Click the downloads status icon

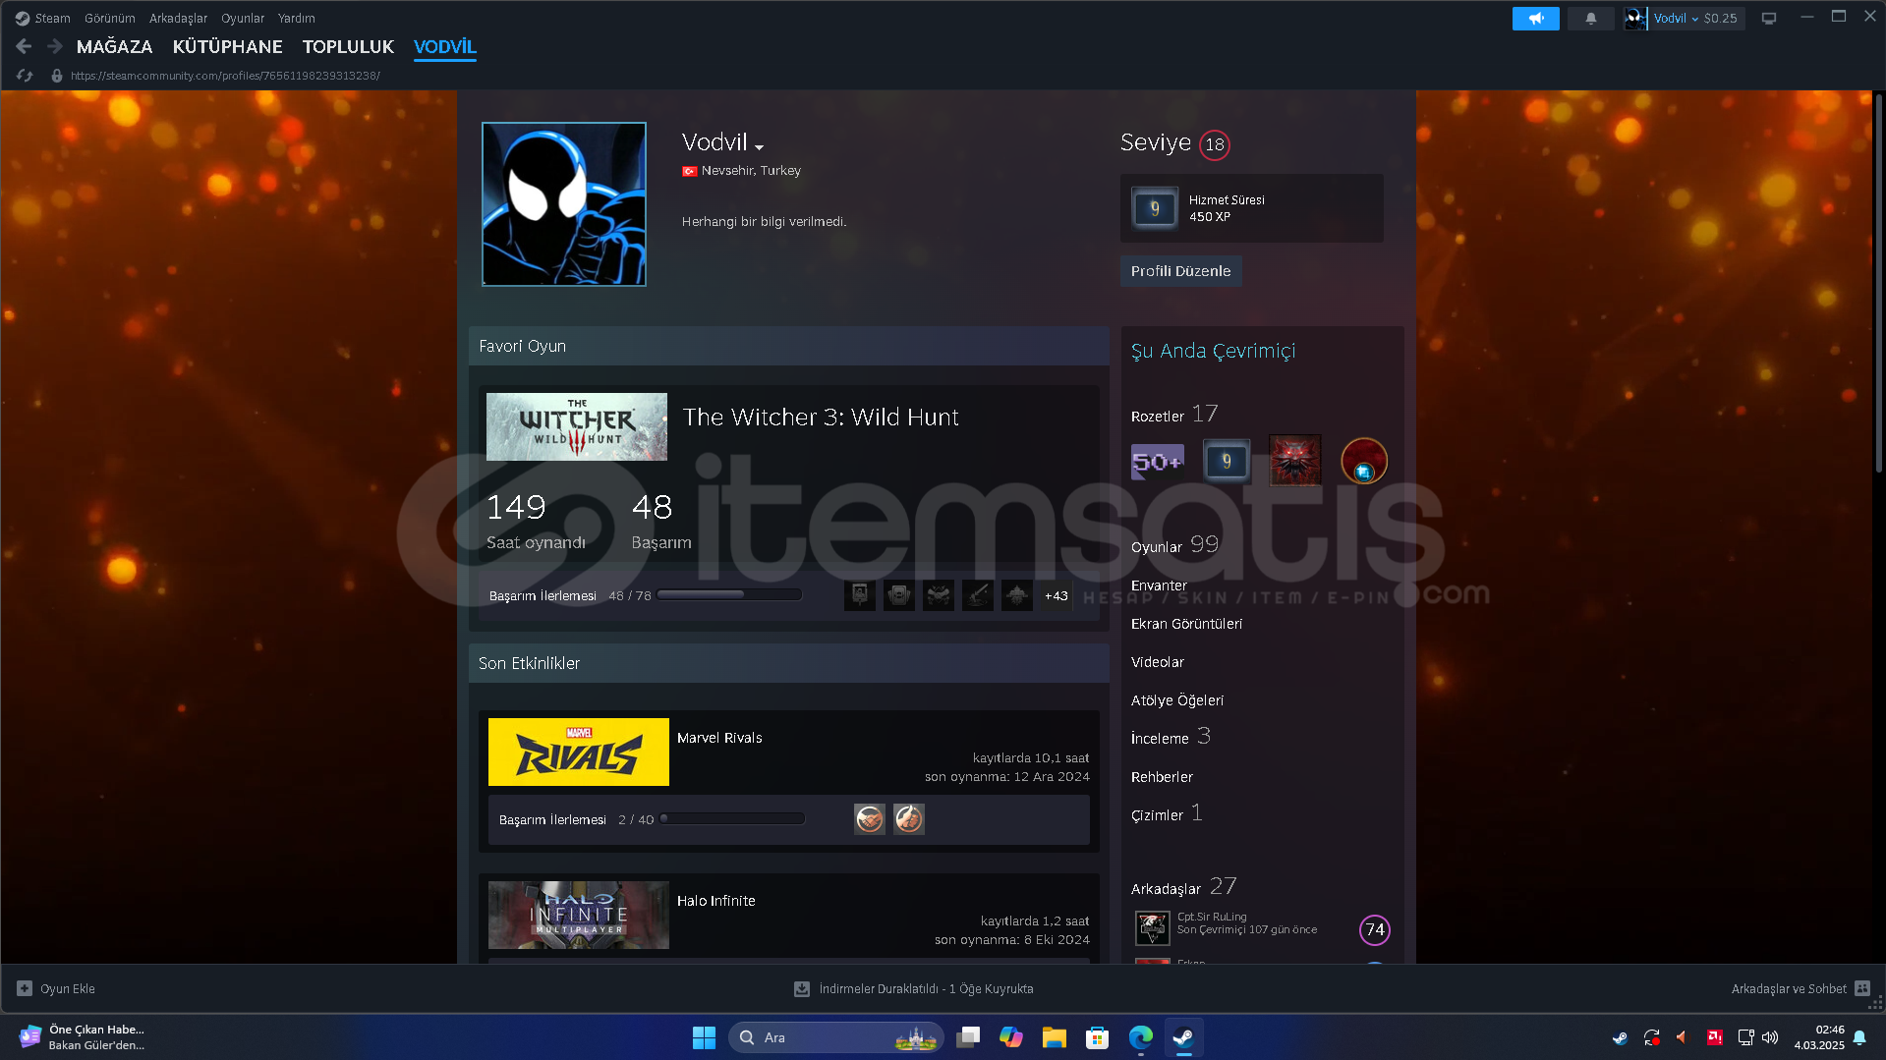801,988
